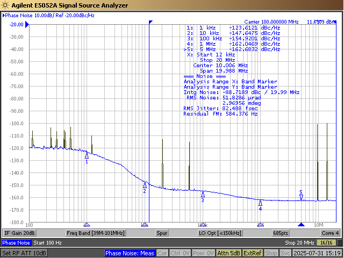
Task: Click the Corre 4 indicator
Action: [x=330, y=233]
